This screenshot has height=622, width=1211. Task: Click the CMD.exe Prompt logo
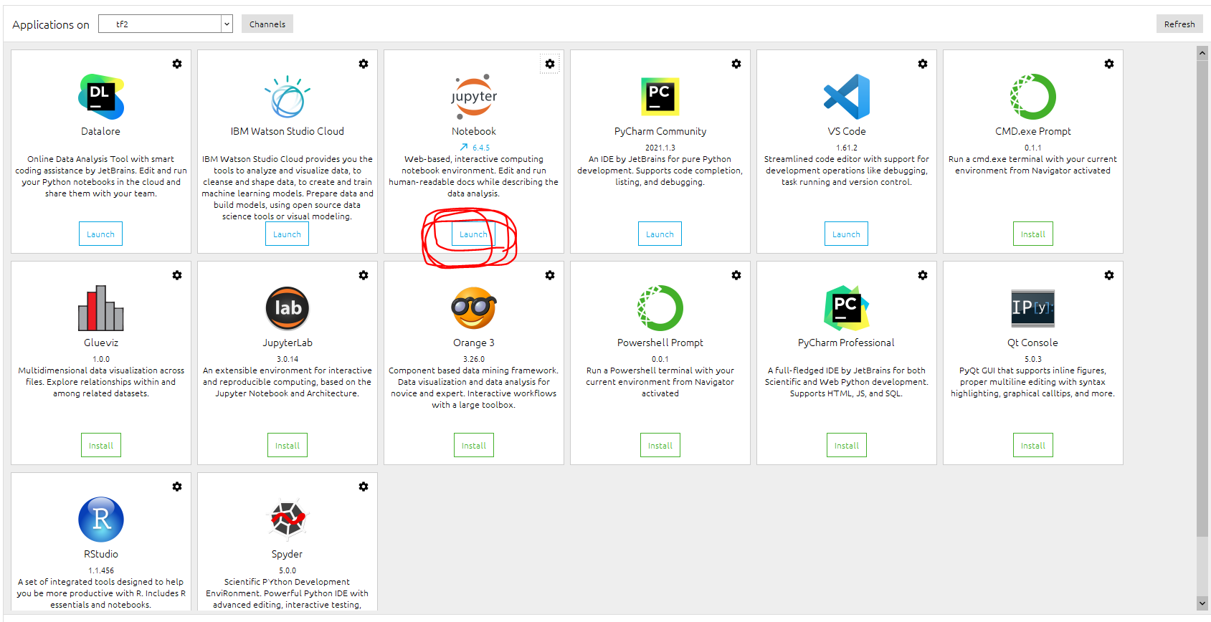pos(1033,97)
